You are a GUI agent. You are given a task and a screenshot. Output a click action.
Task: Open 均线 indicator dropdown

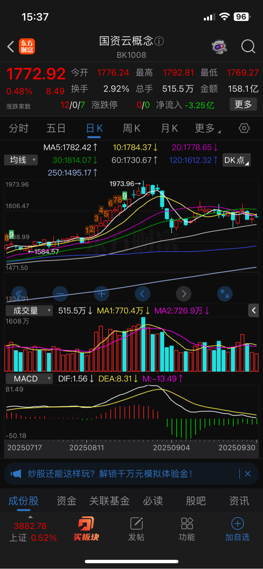click(21, 160)
